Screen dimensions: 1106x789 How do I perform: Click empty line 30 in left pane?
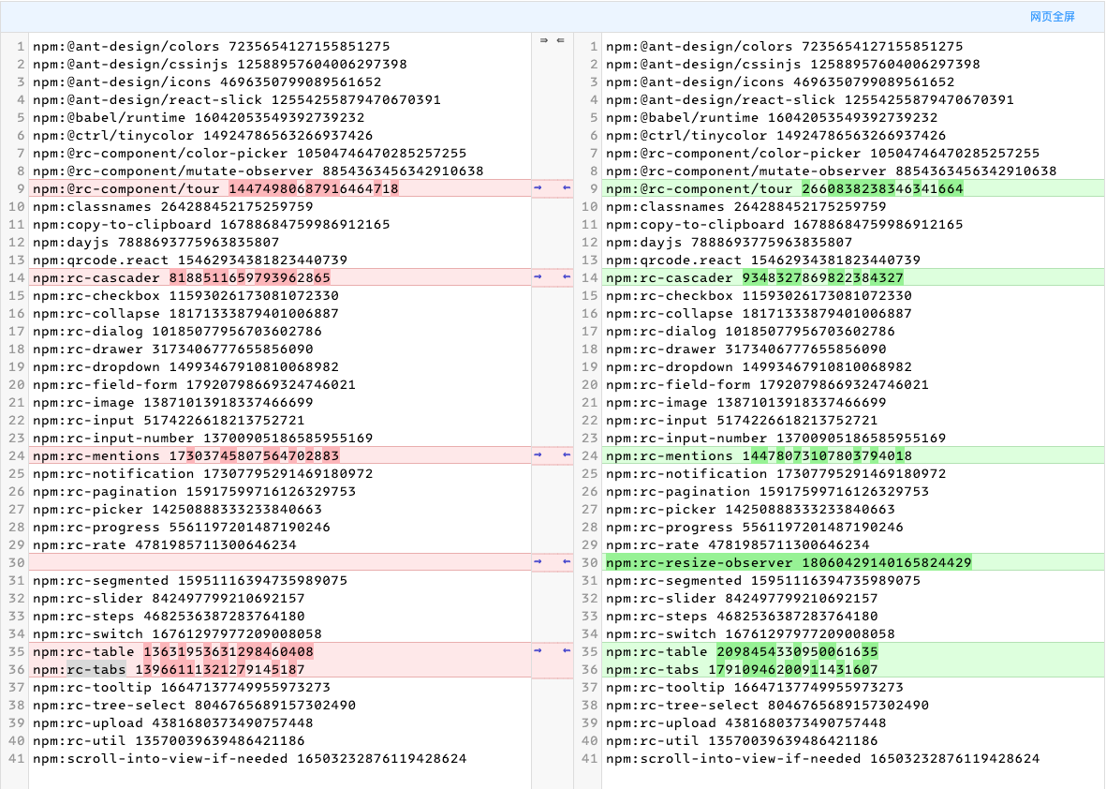pyautogui.click(x=280, y=562)
